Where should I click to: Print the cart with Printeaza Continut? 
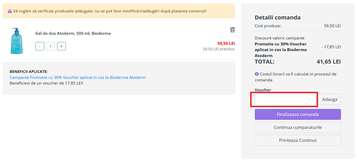click(298, 140)
